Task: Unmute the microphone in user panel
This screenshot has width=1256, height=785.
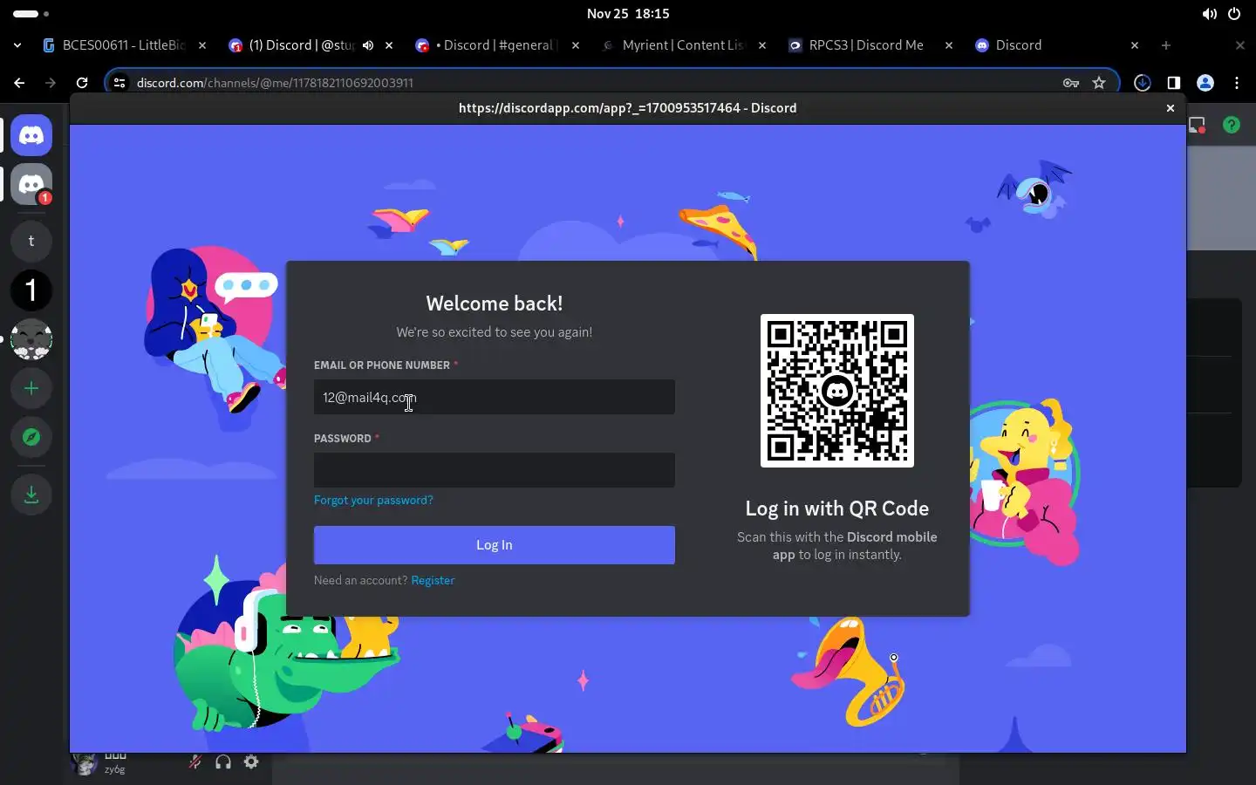Action: tap(195, 762)
